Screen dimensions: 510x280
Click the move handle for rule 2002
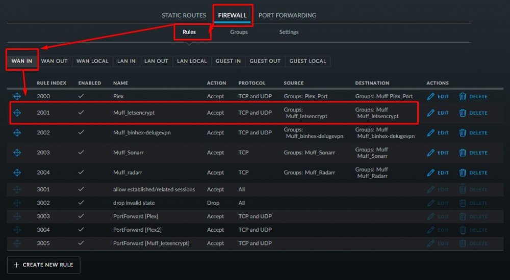coord(17,132)
